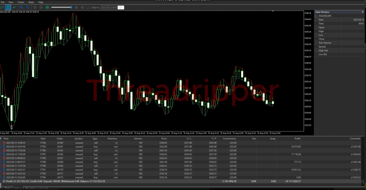Click buy deal icon for 2025.08.14 10:47:56

click(x=4, y=146)
